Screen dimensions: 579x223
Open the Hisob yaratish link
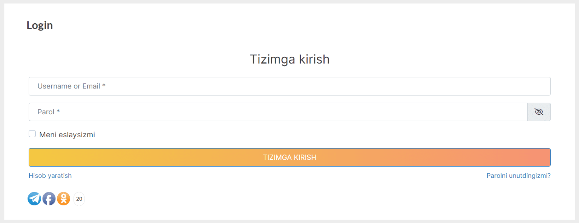click(x=50, y=176)
